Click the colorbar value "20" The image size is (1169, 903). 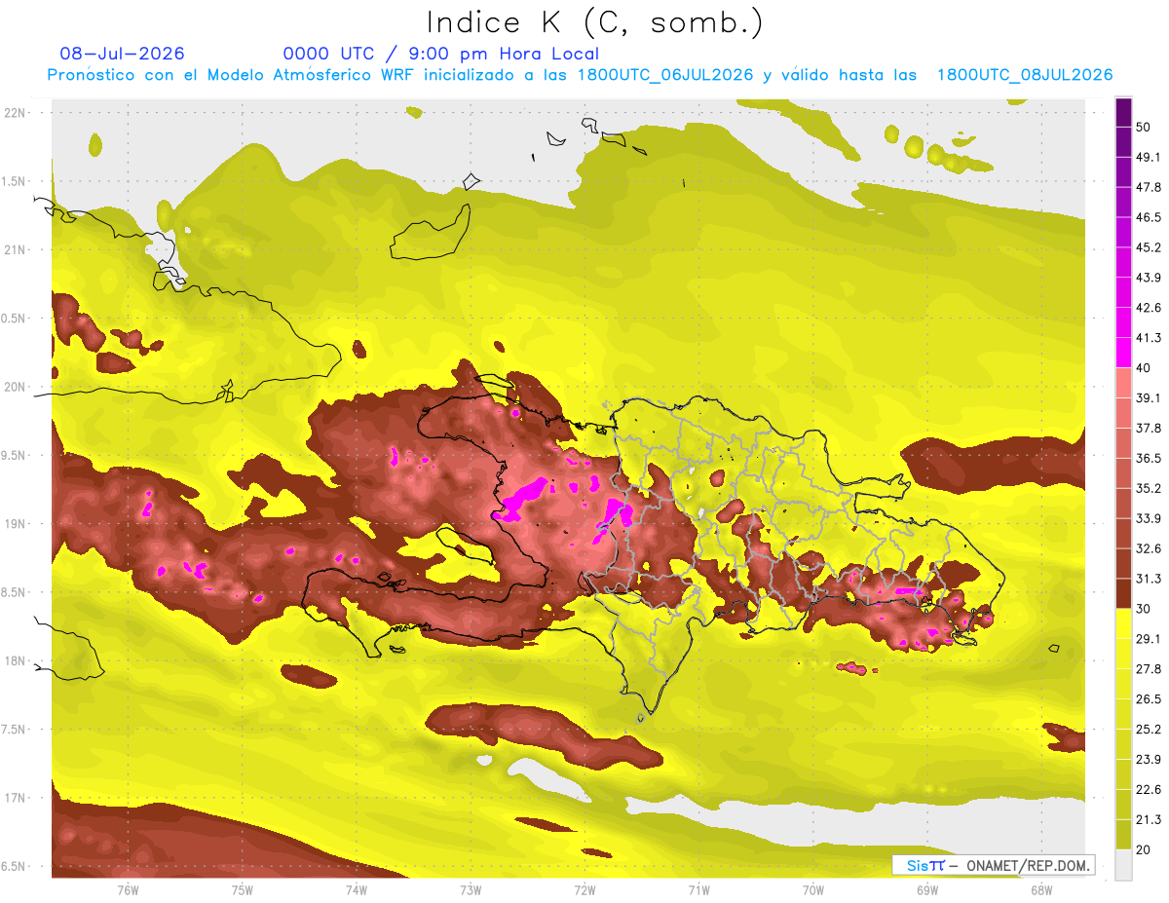tap(1145, 848)
